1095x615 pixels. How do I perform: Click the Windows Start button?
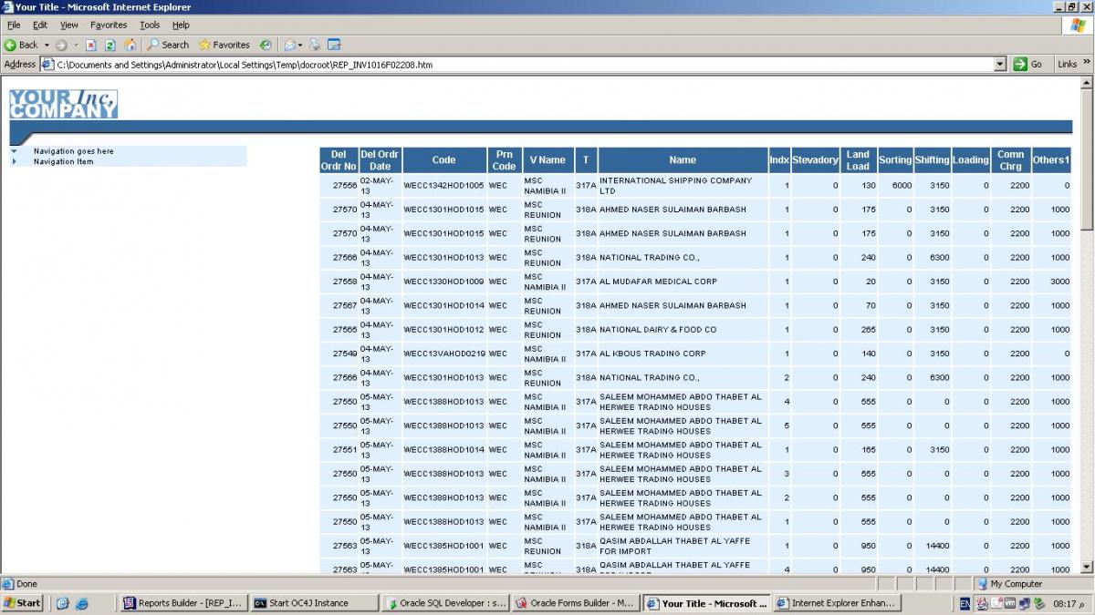click(23, 603)
